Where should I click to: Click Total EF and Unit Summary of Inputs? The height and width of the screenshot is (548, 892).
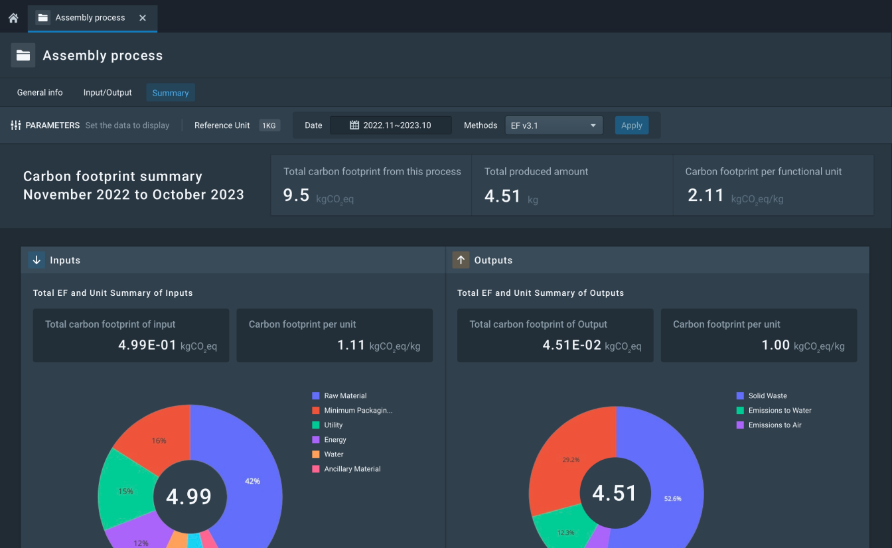(113, 293)
